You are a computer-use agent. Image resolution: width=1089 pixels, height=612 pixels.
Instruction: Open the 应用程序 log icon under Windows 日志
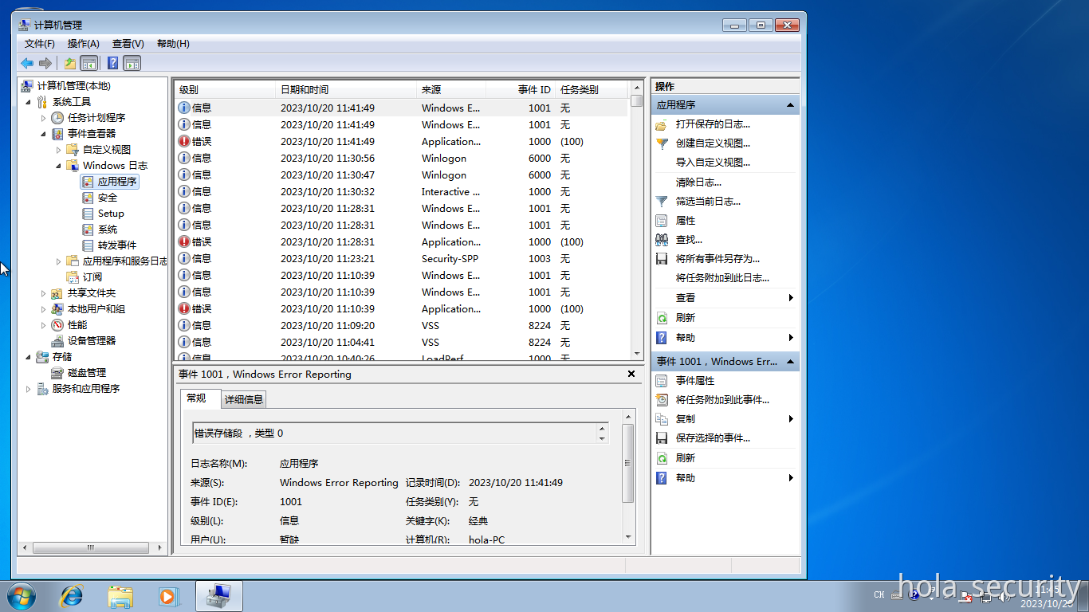click(x=111, y=181)
